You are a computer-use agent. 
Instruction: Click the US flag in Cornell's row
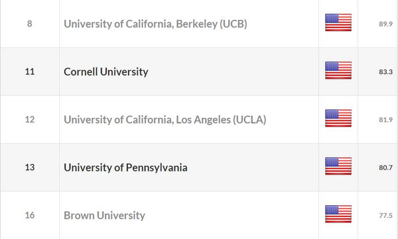pos(338,70)
